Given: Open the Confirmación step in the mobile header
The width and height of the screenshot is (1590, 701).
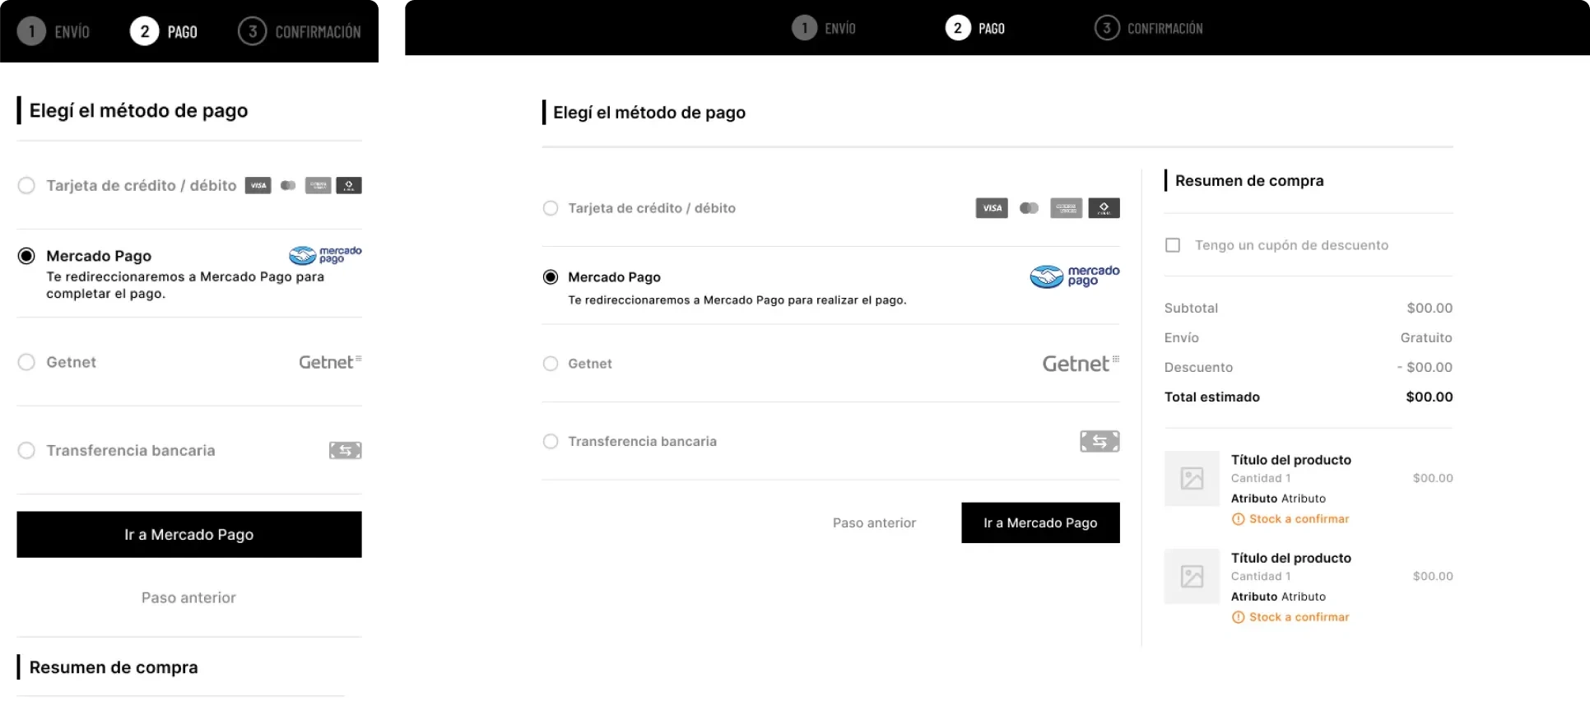Looking at the screenshot, I should coord(300,32).
